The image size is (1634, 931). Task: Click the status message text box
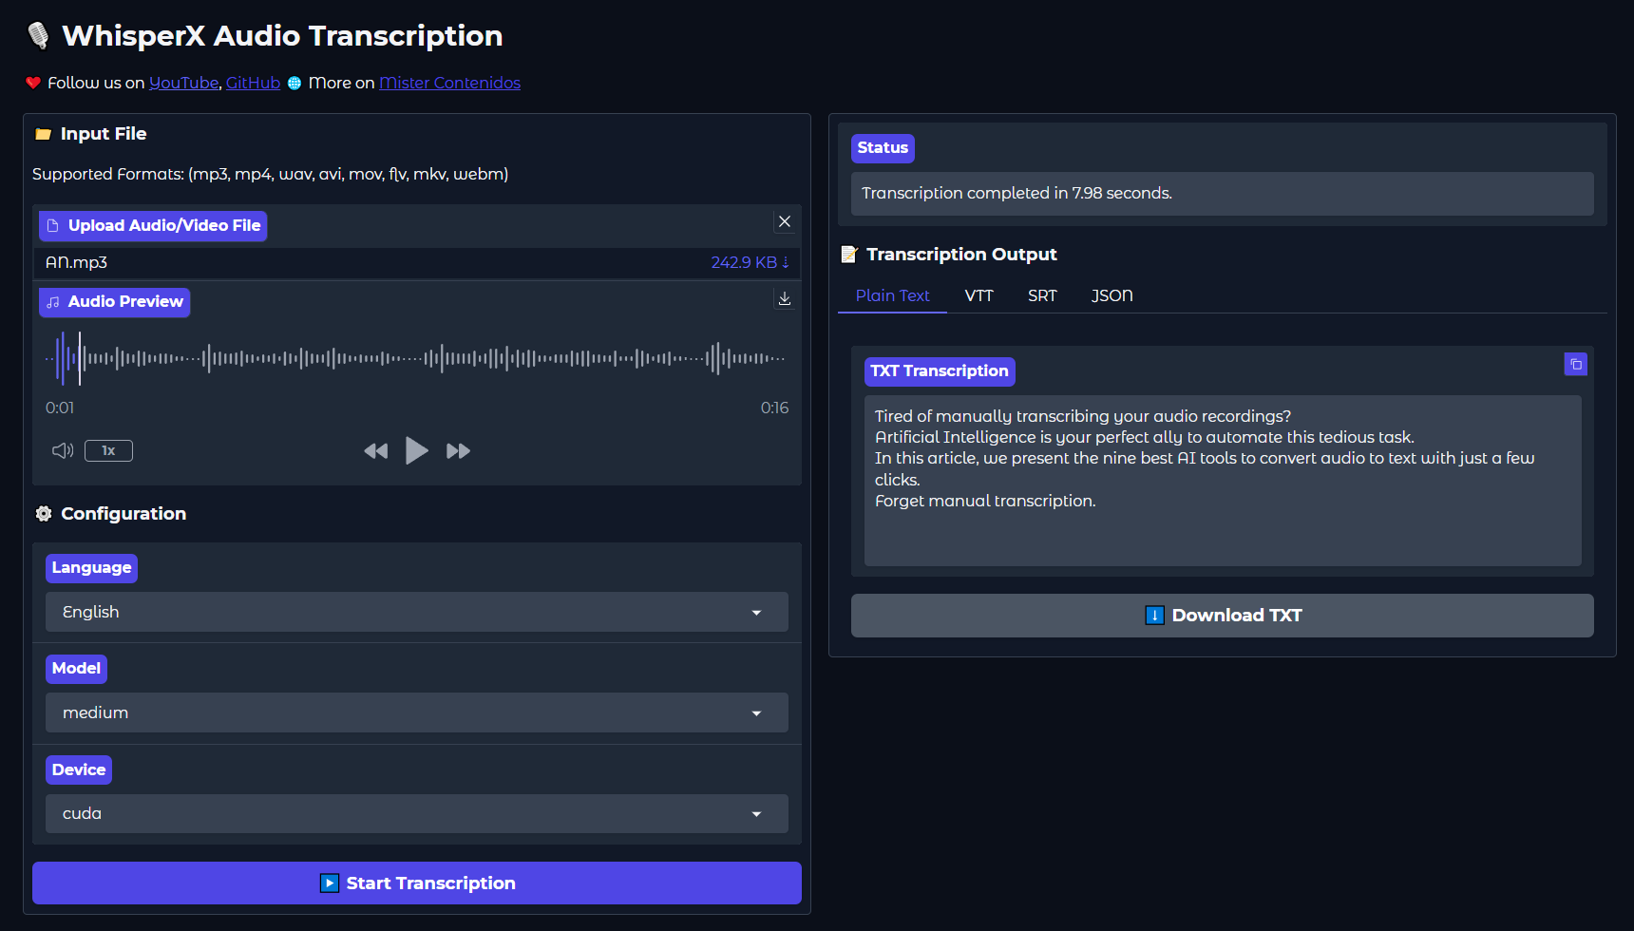point(1223,194)
